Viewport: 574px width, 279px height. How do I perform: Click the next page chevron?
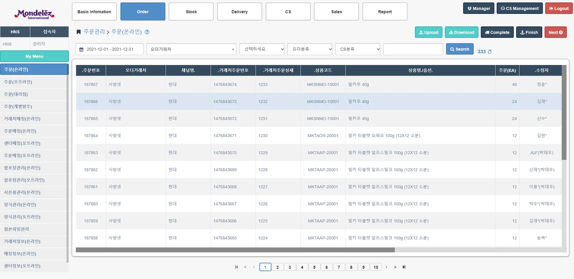[387, 267]
